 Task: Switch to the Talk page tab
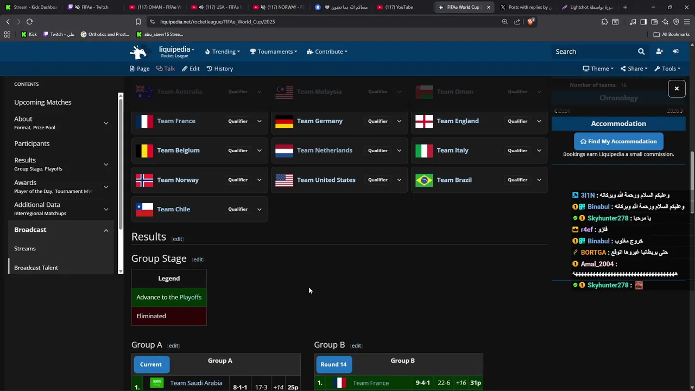(x=166, y=68)
